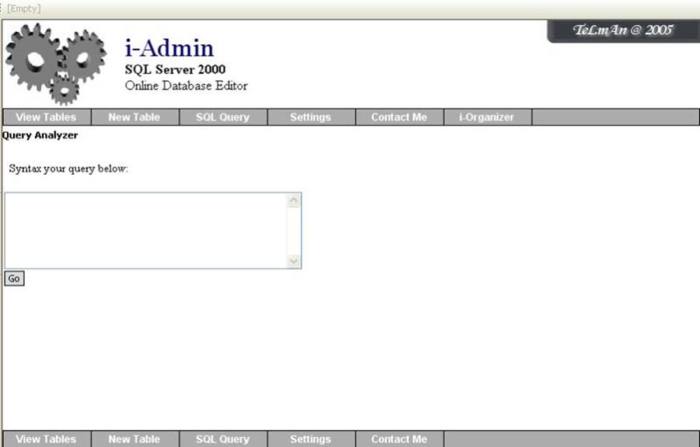Open New Table in top navigation bar

[135, 117]
